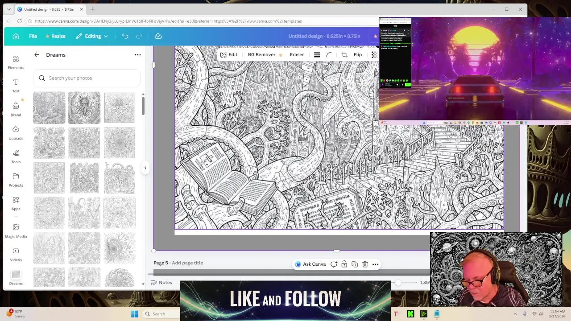Image resolution: width=571 pixels, height=321 pixels.
Task: Delete the selected element
Action: tap(365, 264)
